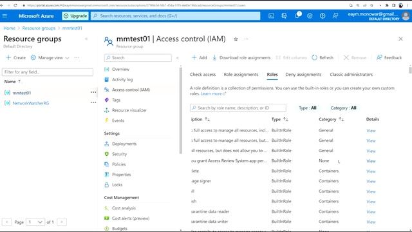This screenshot has height=232, width=412.
Task: View details of the None category role
Action: click(371, 161)
